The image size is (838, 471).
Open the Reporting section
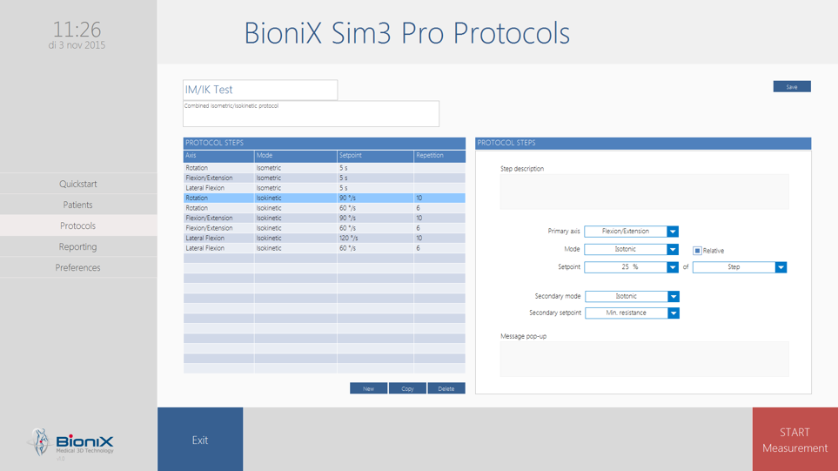[x=78, y=246]
